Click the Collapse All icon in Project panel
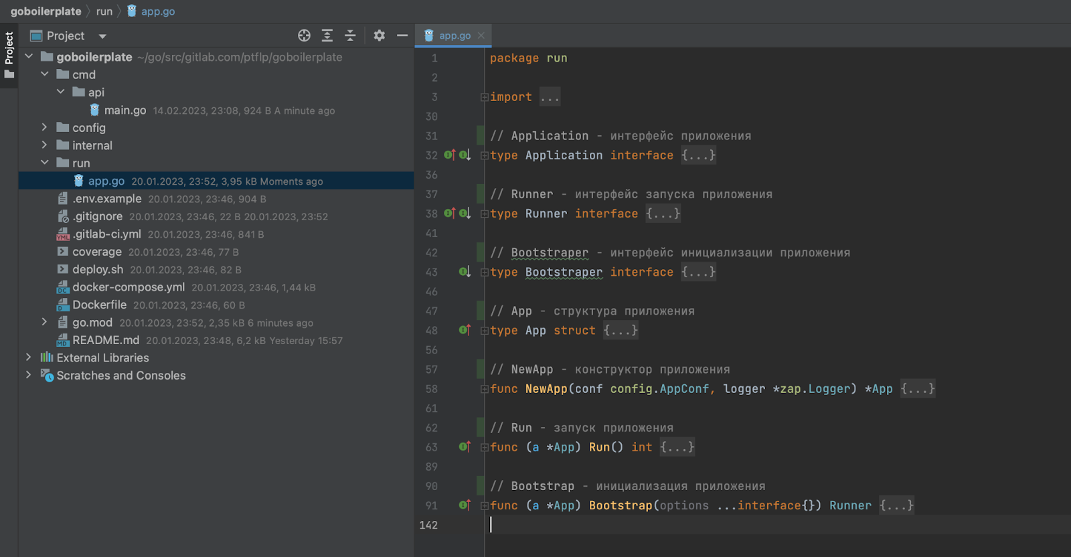 [350, 35]
